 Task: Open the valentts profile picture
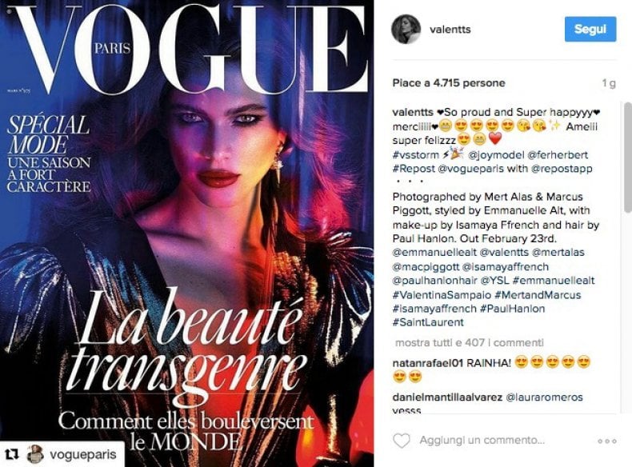point(406,30)
